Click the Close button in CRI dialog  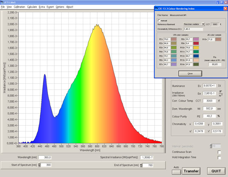point(190,73)
